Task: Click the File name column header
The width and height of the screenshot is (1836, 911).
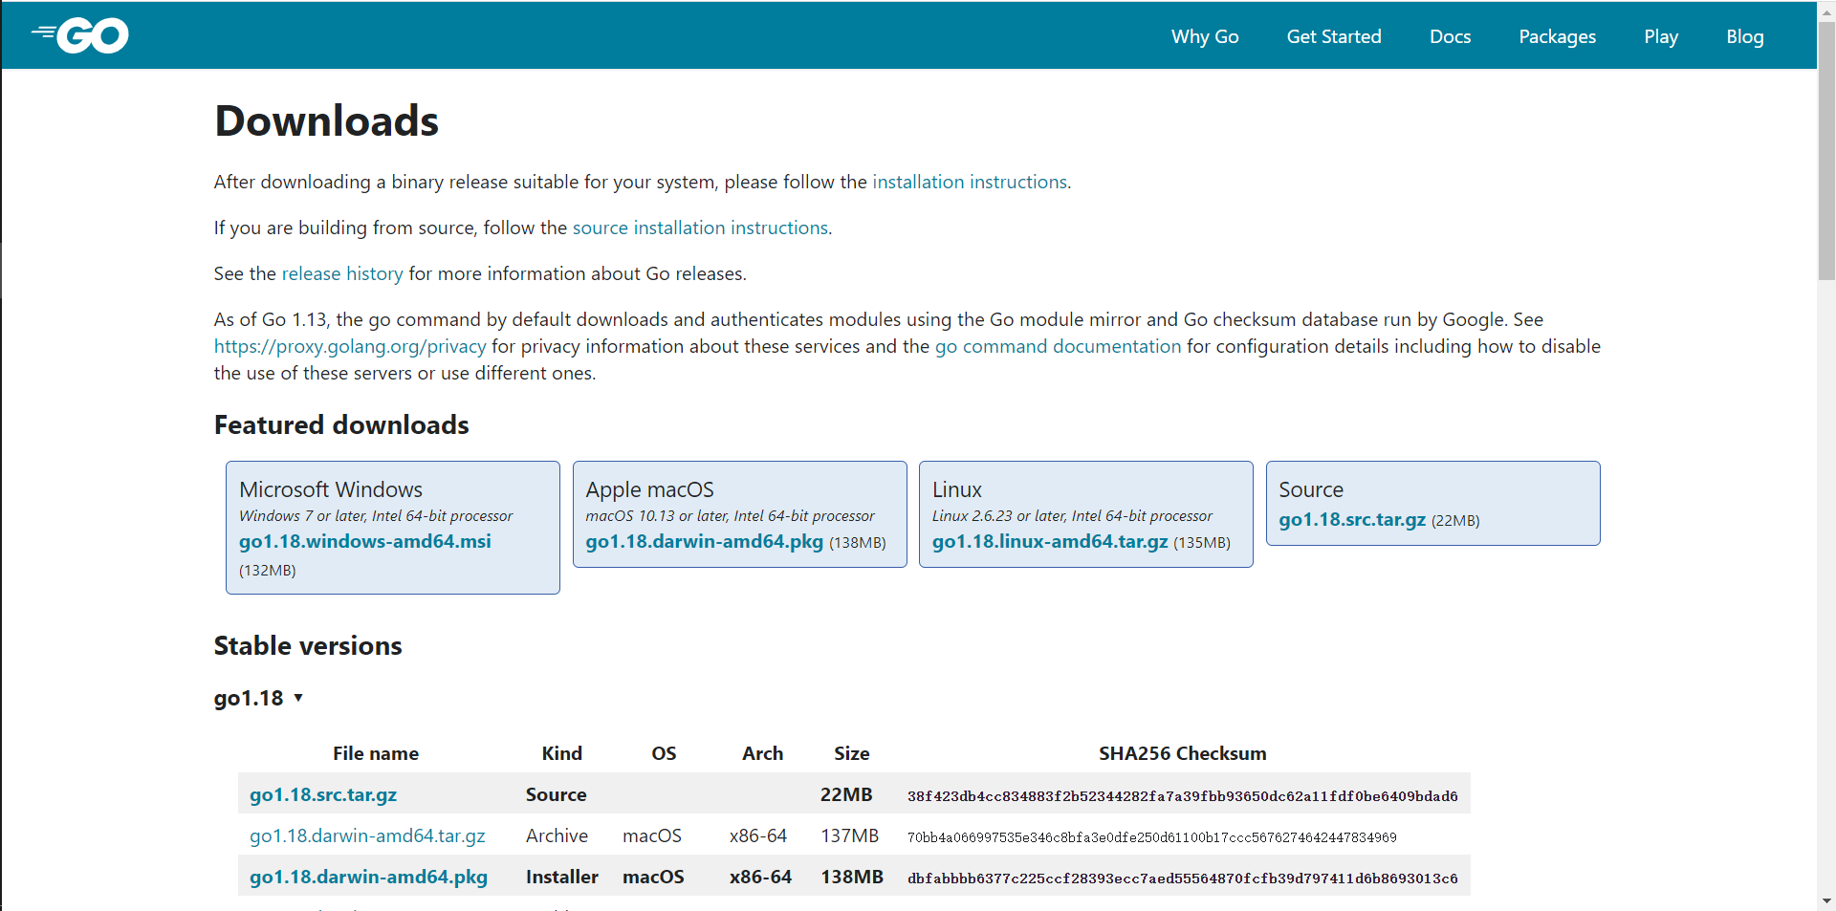Action: (376, 753)
